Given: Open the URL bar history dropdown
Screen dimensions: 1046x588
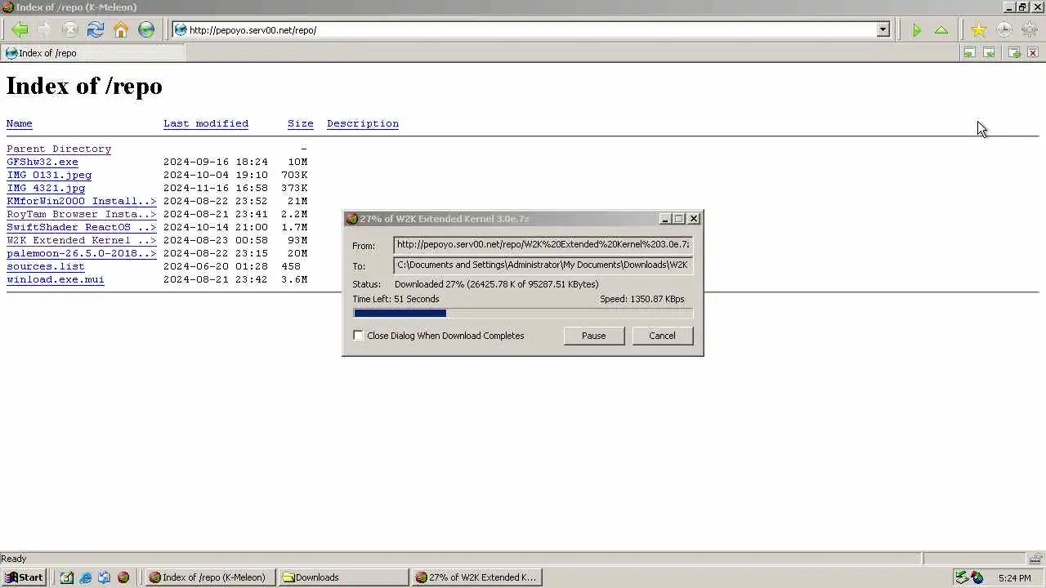Looking at the screenshot, I should click(x=883, y=30).
